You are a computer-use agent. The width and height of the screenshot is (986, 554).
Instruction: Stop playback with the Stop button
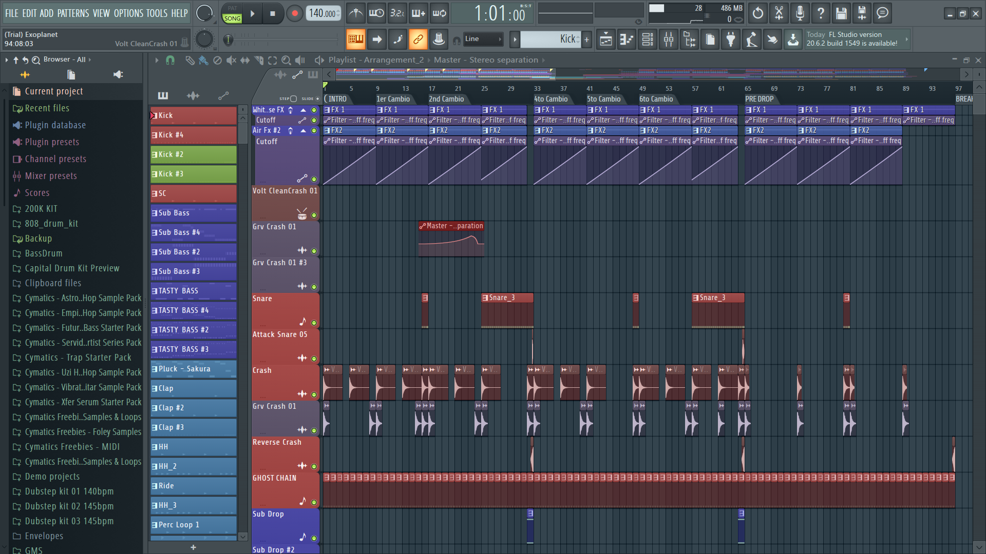273,14
